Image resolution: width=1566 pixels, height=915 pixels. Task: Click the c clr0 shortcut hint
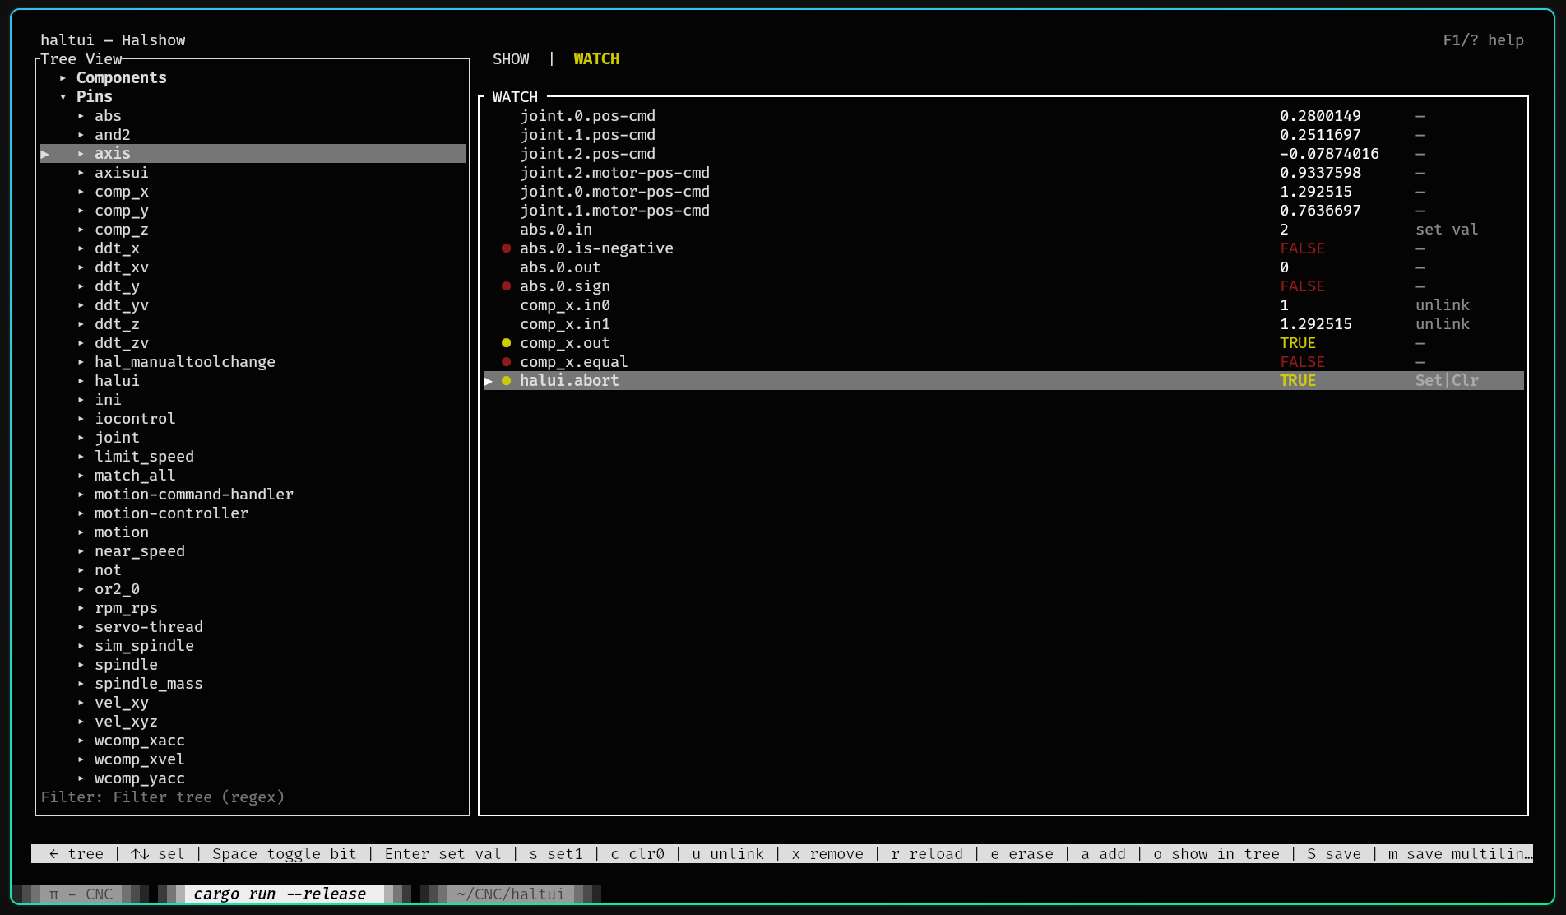click(x=637, y=854)
